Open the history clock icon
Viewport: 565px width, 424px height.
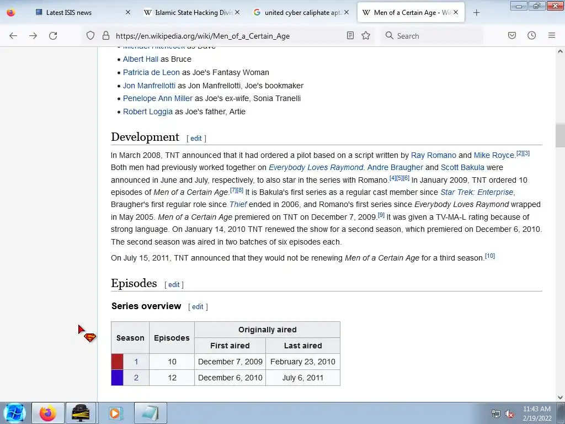click(x=531, y=35)
